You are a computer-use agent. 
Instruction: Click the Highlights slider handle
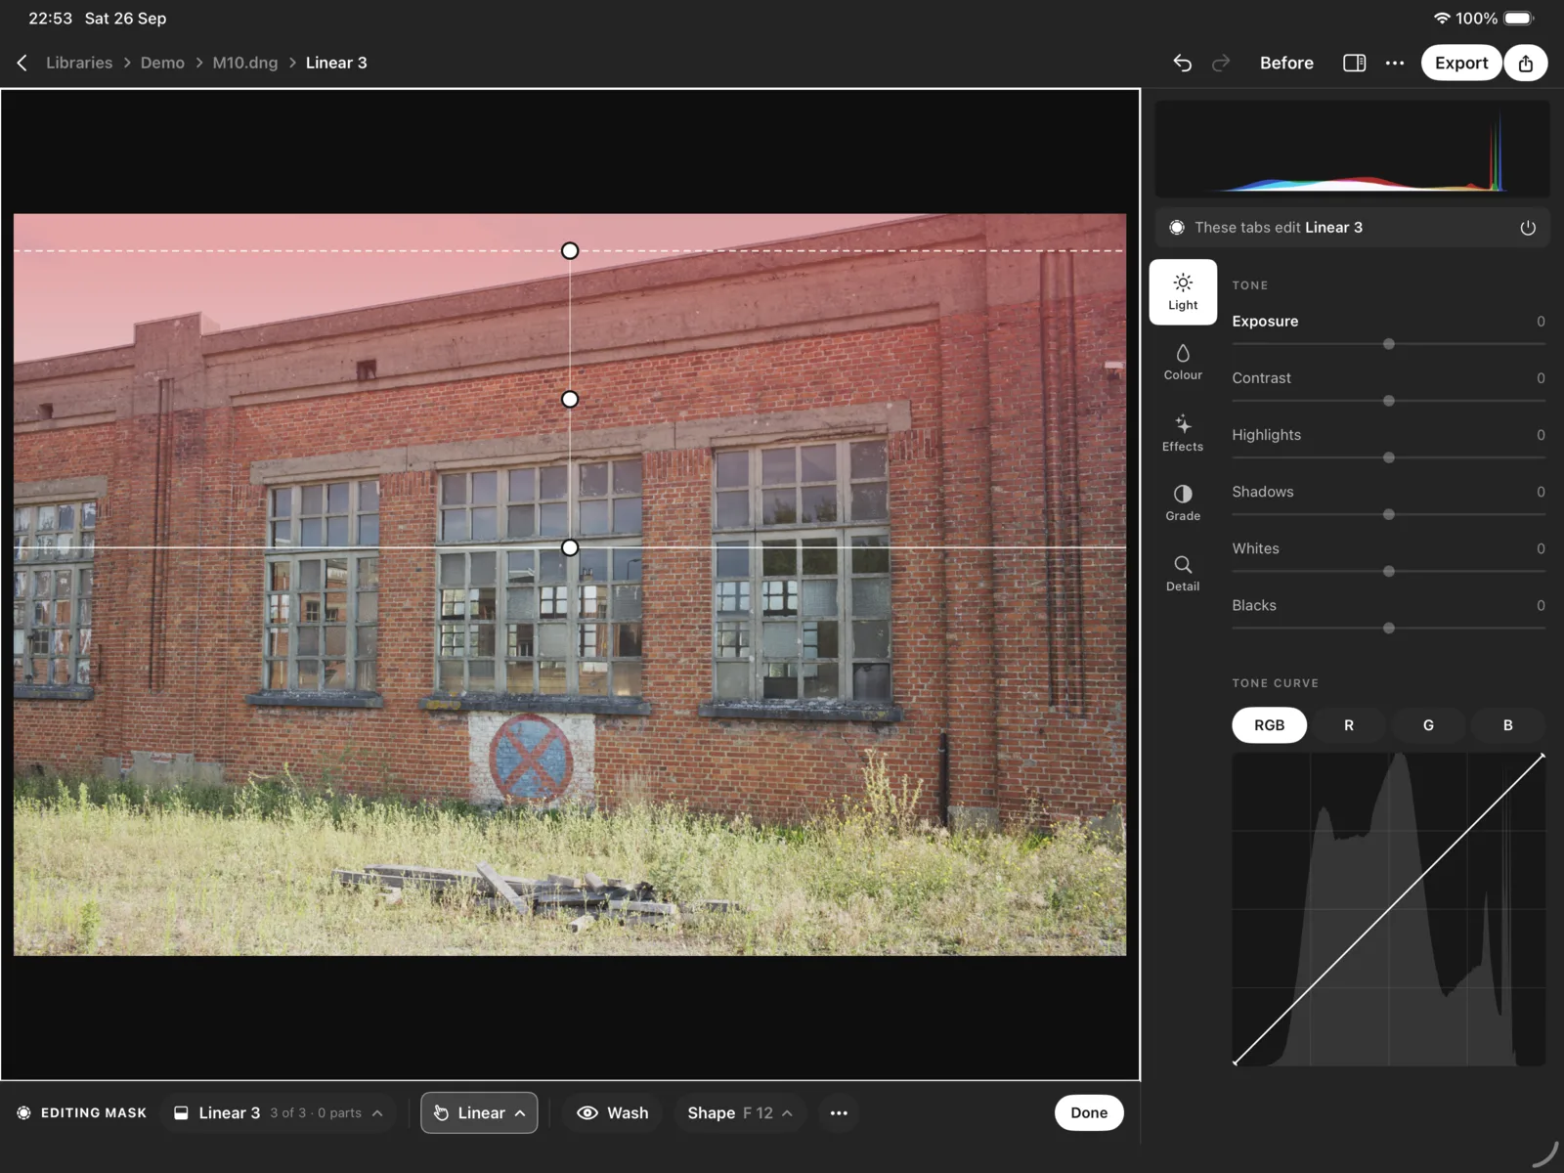1388,457
